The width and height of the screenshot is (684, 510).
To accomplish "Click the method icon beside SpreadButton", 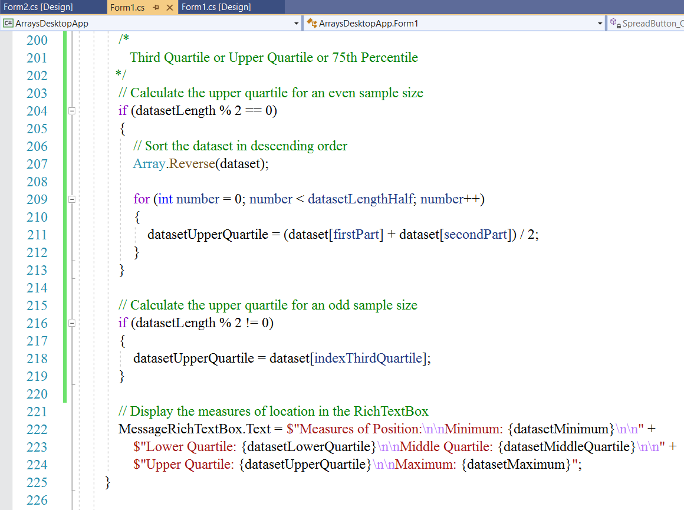I will pos(615,24).
